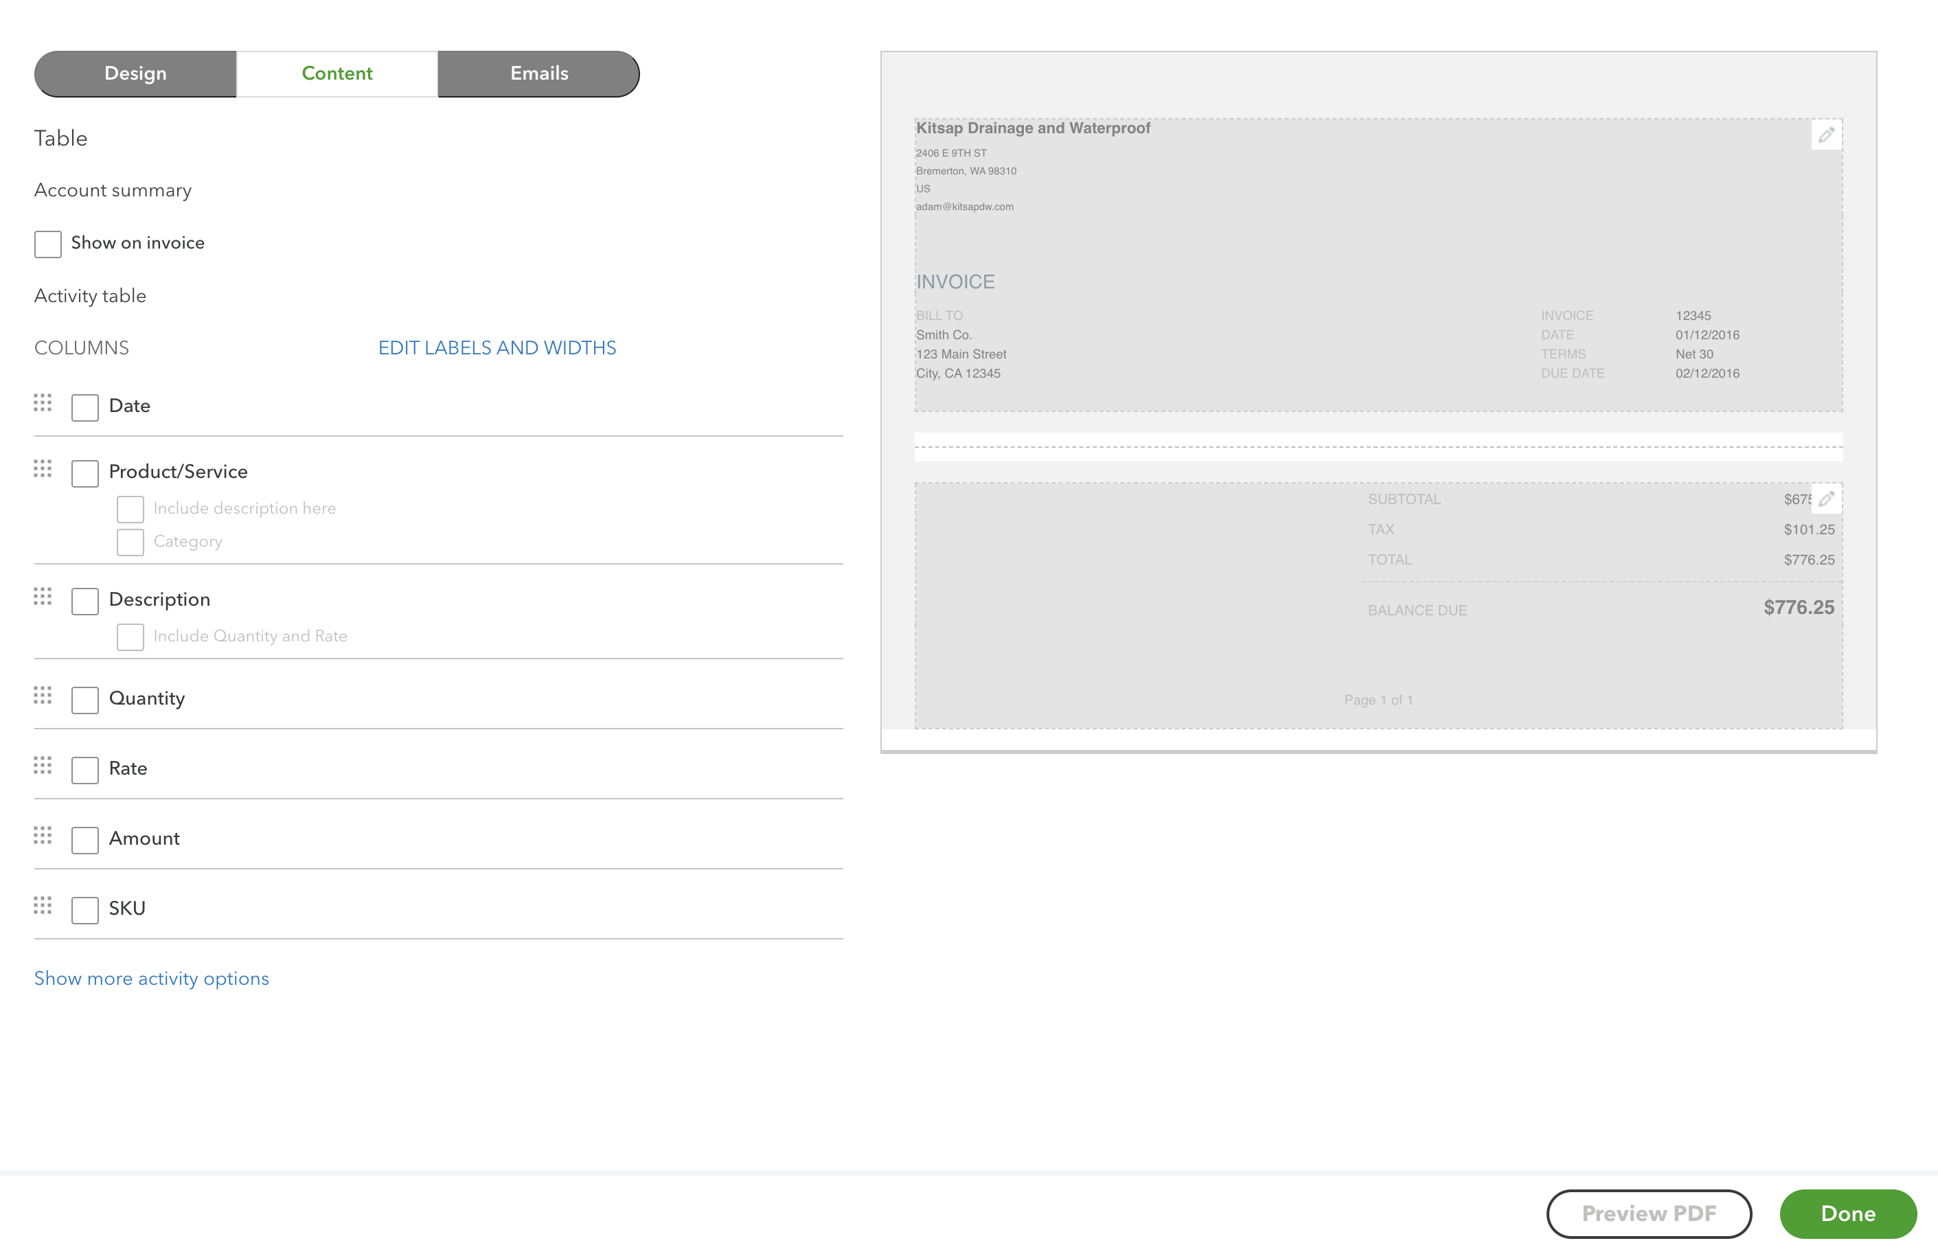Viewport: 1938px width, 1243px height.
Task: Click the pencil edit icon on the invoice header
Action: [x=1827, y=135]
